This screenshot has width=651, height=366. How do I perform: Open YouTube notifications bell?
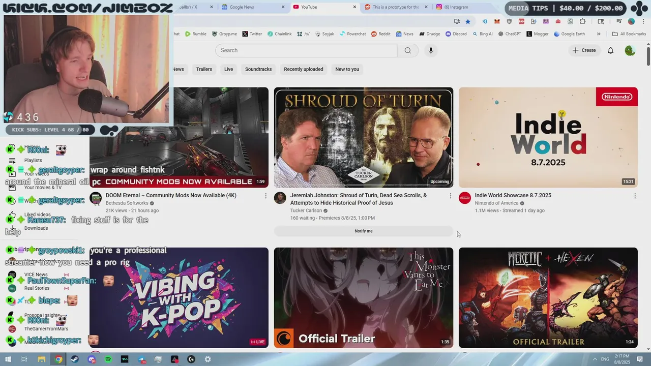tap(610, 50)
